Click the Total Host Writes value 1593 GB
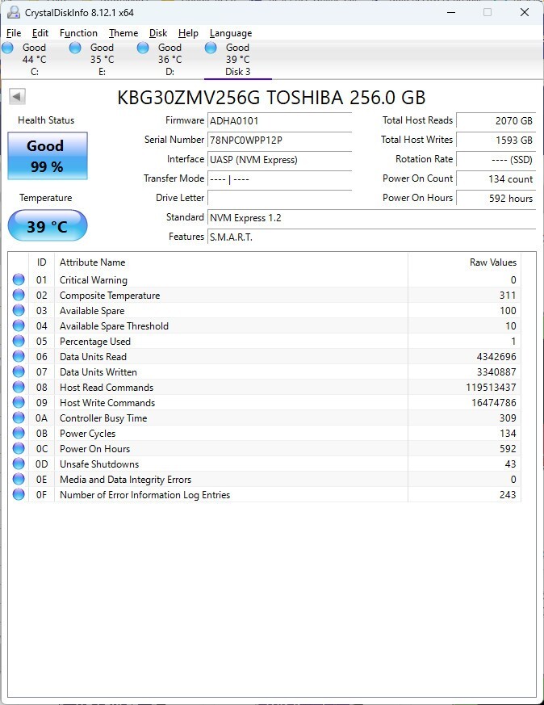This screenshot has height=705, width=544. (x=496, y=141)
